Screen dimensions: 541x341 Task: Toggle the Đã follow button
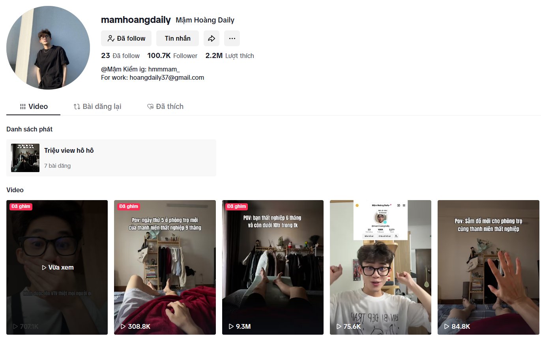pyautogui.click(x=126, y=38)
